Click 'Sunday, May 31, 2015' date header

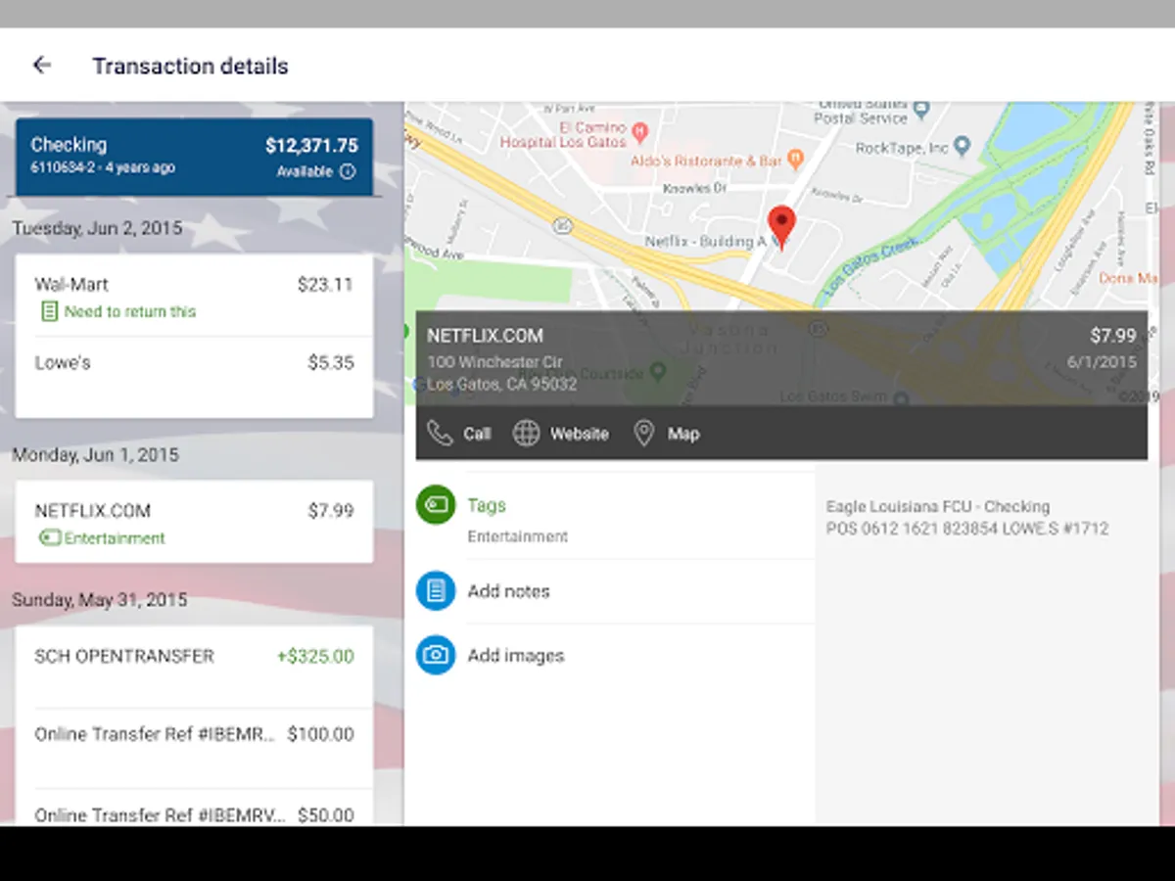point(99,600)
